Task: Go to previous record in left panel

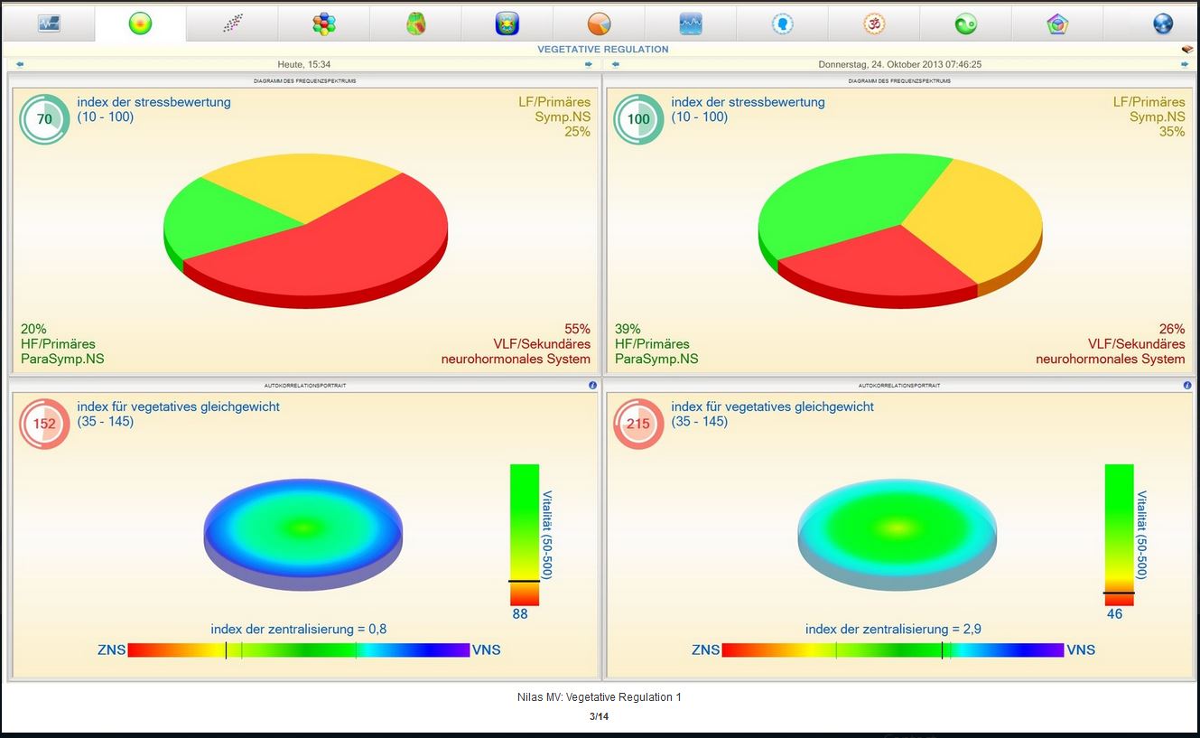Action: 20,64
